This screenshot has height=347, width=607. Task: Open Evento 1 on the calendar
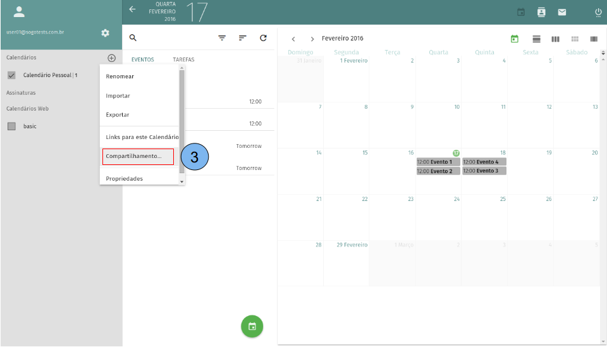(x=438, y=162)
